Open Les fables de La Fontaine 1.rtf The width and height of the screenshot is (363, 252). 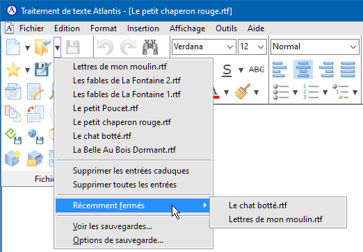click(x=134, y=94)
